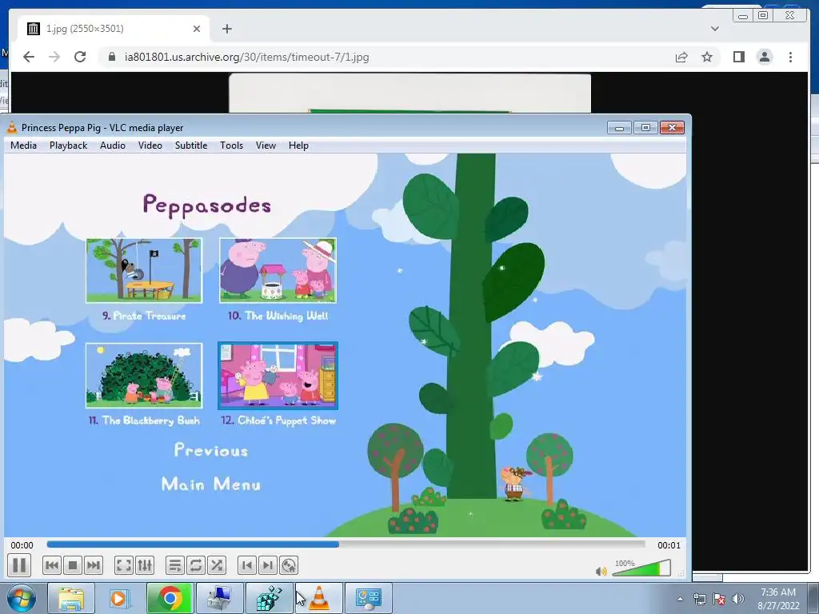
Task: Mute audio with the speaker icon
Action: 601,572
